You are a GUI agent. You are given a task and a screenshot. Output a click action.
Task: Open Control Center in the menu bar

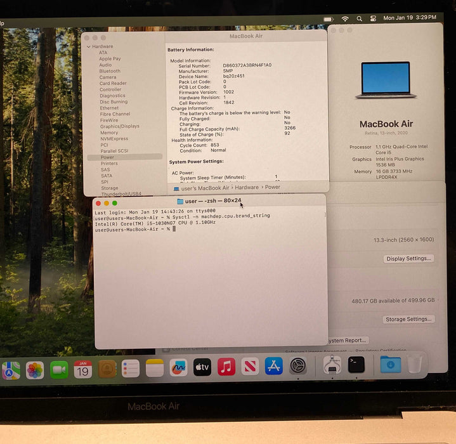click(373, 18)
